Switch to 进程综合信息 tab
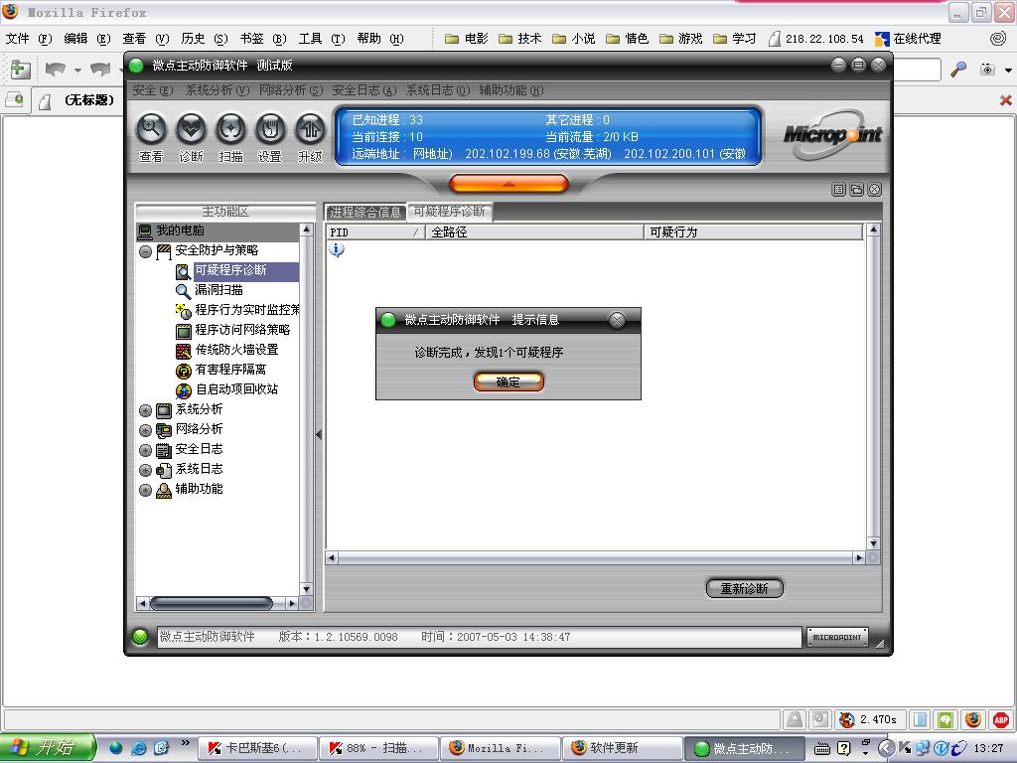Viewport: 1017px width, 763px height. [x=365, y=213]
